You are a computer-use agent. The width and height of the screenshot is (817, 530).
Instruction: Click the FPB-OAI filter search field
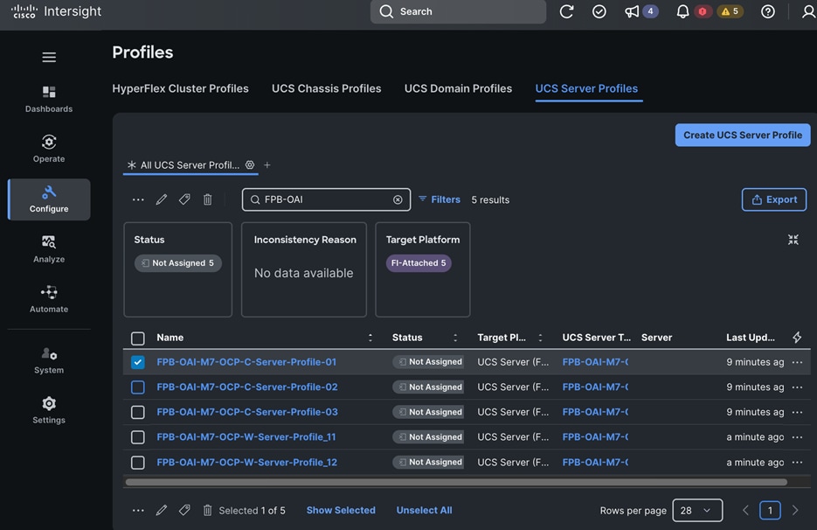click(326, 199)
